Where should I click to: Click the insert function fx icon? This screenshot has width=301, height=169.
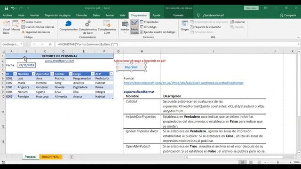(x=50, y=44)
